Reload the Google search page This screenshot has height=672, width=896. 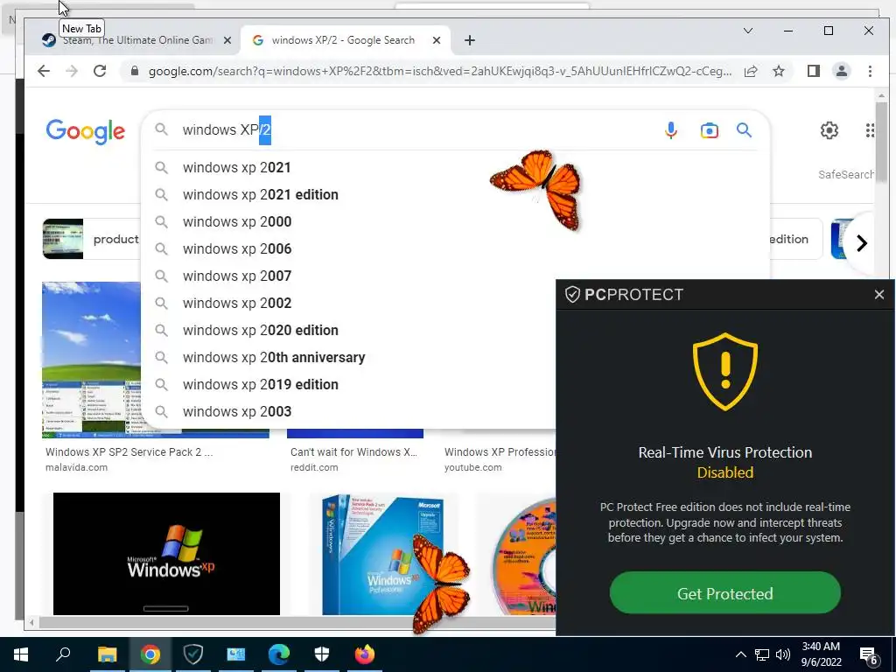[100, 71]
